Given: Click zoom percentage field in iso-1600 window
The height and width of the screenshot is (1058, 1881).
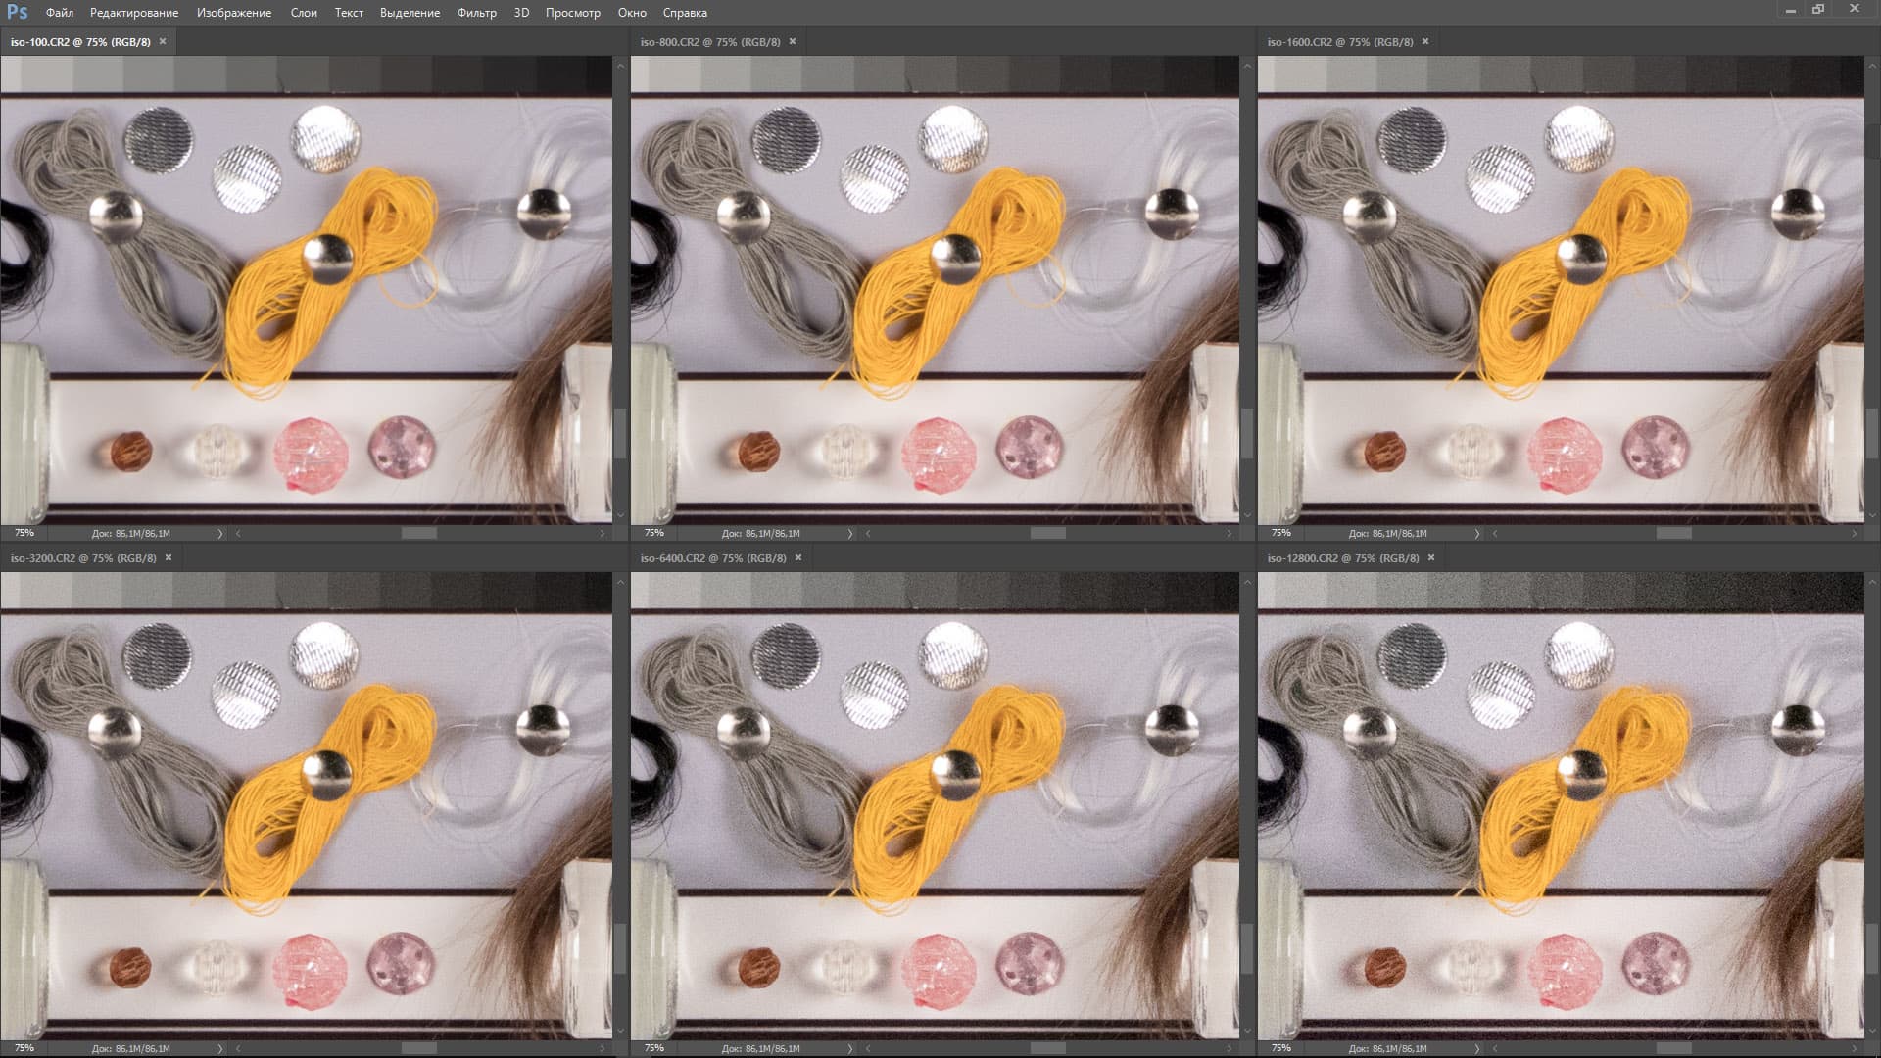Looking at the screenshot, I should (x=1281, y=533).
